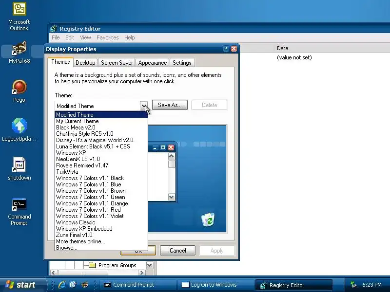Choose My Current Theme from the list
Image resolution: width=390 pixels, height=292 pixels.
[101, 121]
